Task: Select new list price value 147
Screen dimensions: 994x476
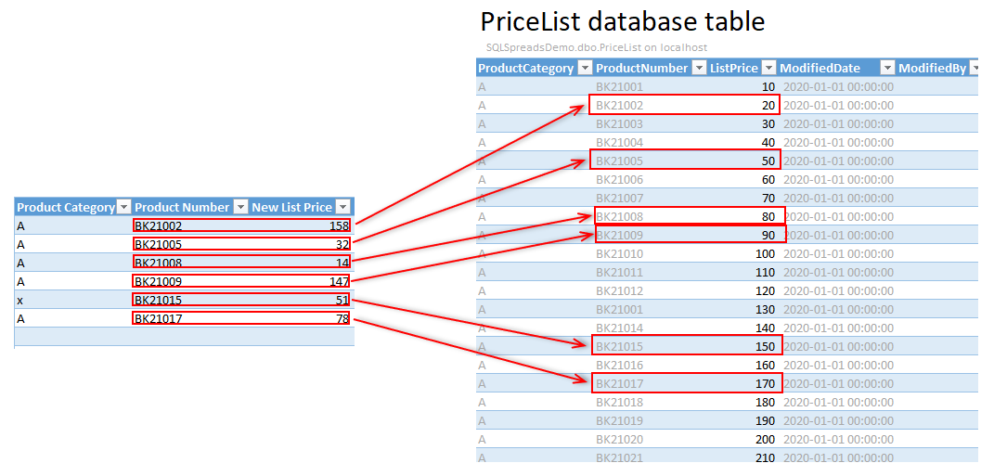Action: click(x=339, y=281)
